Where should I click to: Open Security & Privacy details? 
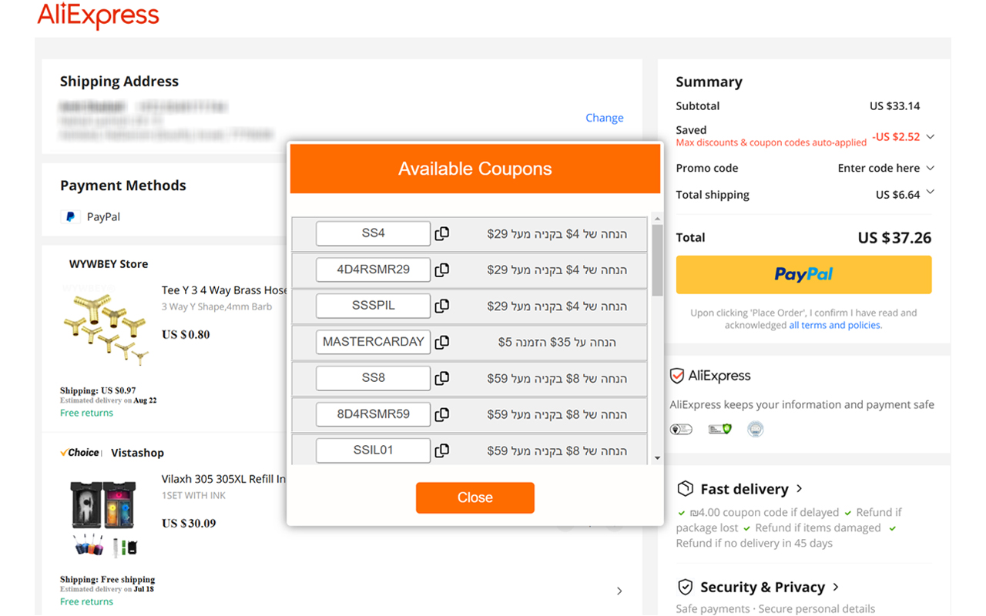(x=758, y=587)
